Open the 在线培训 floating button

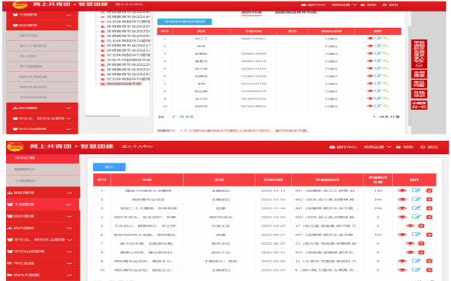coord(419,94)
